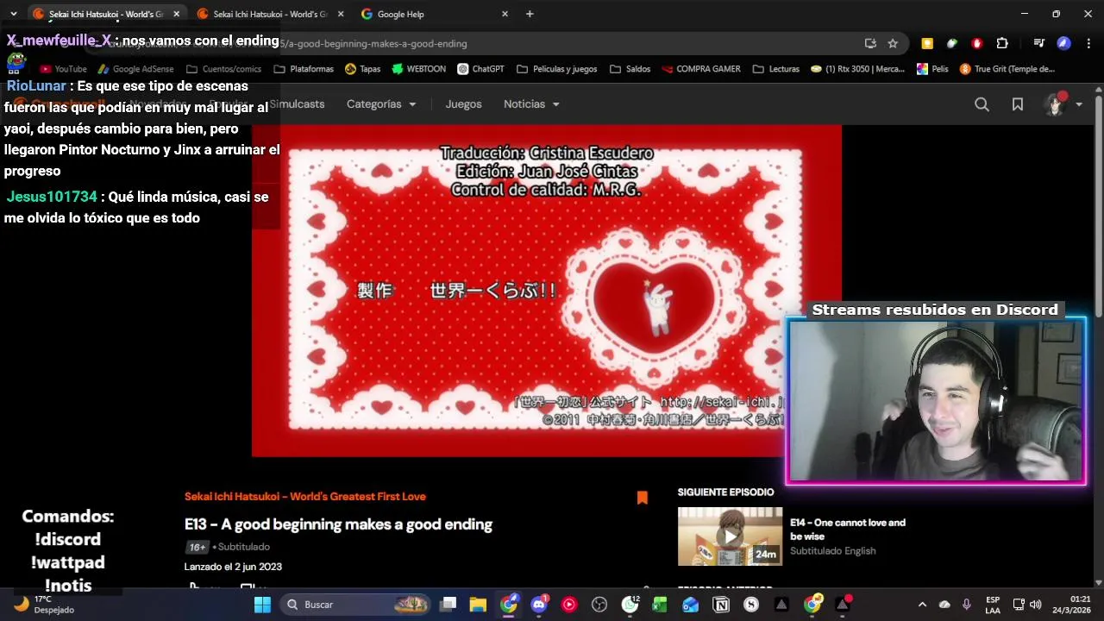Open the Chrome three-dot menu
1104x621 pixels.
(1088, 43)
